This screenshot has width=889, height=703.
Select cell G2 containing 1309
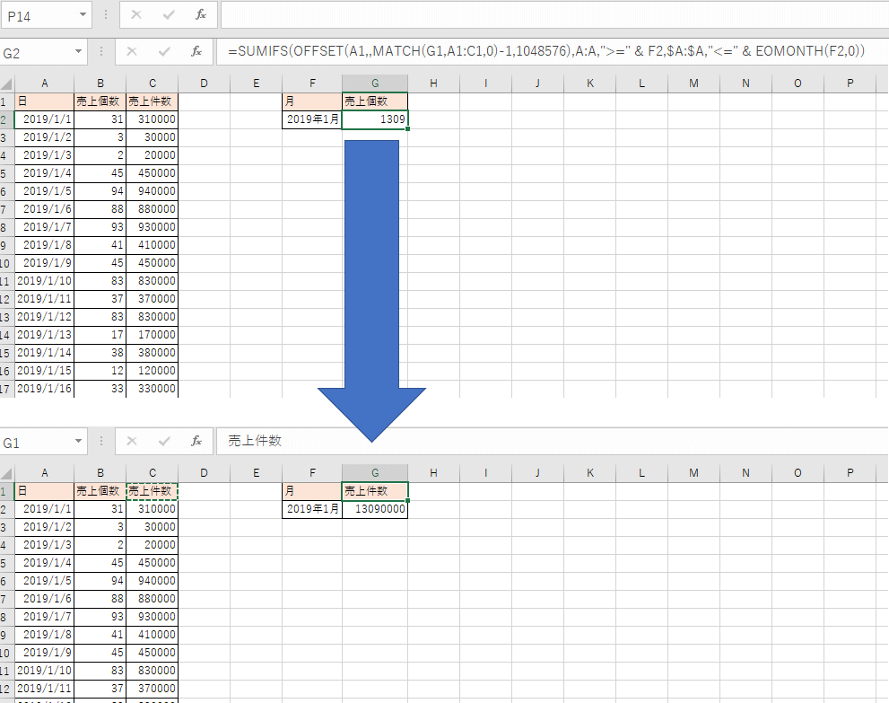point(375,119)
